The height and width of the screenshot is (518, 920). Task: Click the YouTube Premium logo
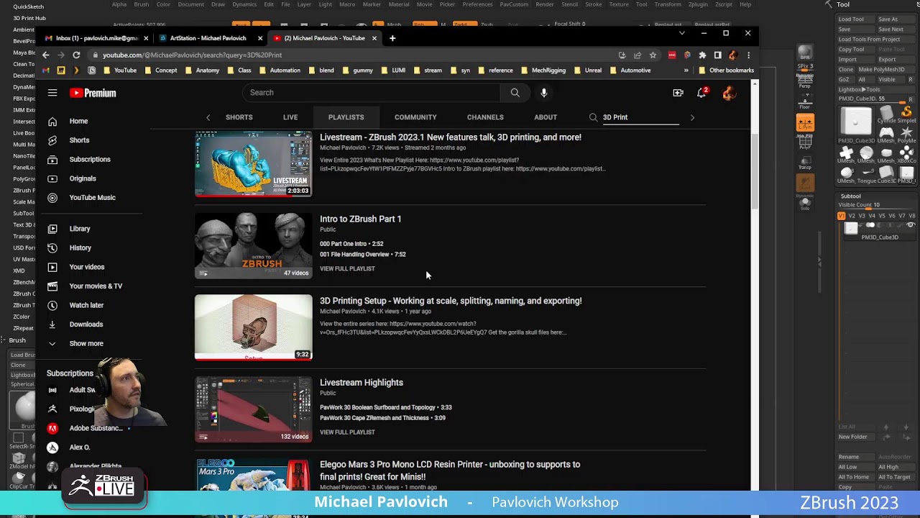[x=93, y=93]
